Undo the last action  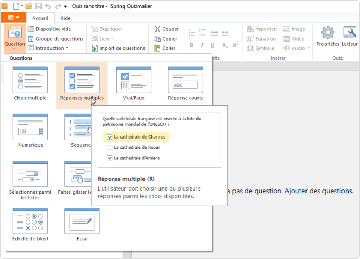[48, 6]
